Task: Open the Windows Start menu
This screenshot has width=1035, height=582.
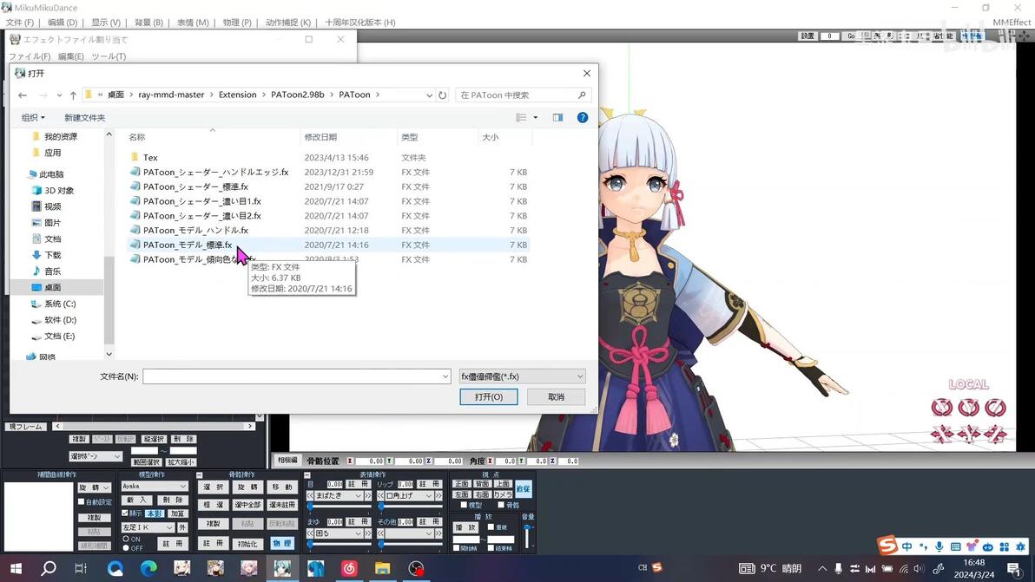Action: (16, 568)
